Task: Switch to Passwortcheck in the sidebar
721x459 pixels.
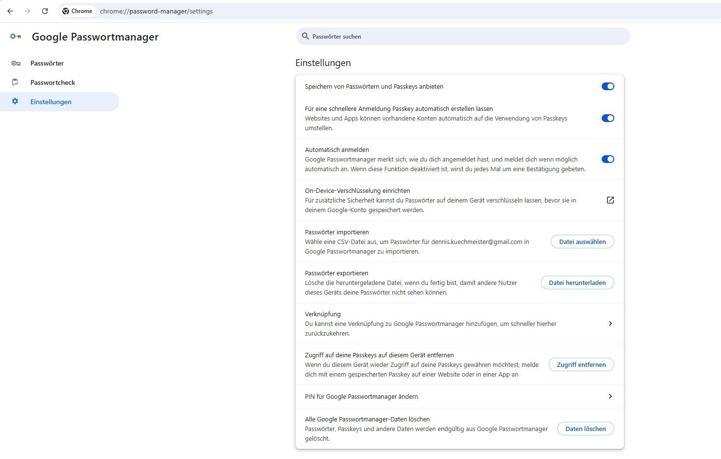Action: click(53, 82)
